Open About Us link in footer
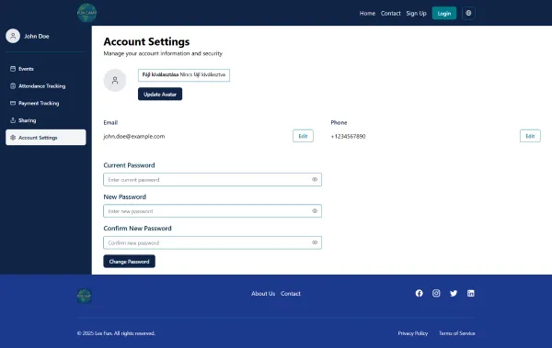The image size is (552, 348). [263, 294]
